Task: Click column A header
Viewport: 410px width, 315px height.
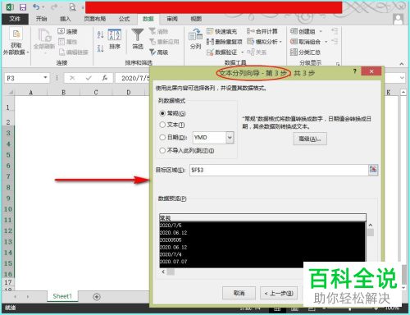Action: (30, 92)
